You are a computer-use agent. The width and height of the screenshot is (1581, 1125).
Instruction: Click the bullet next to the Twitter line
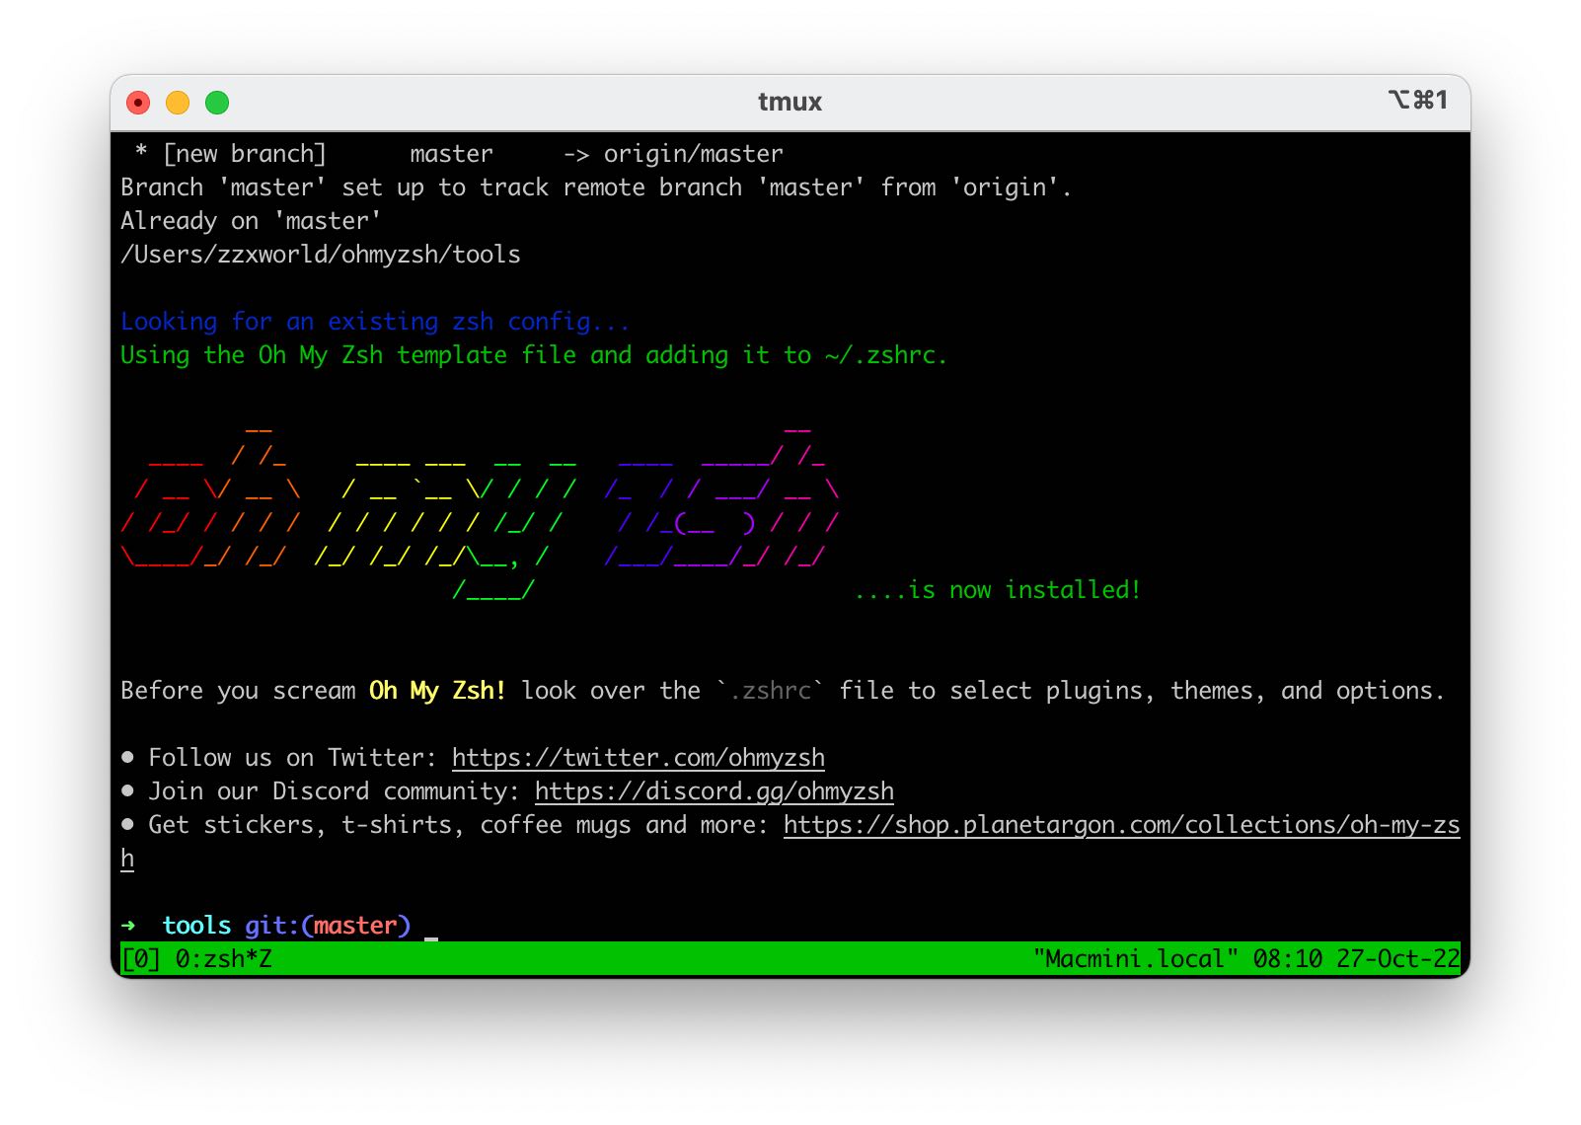[127, 757]
